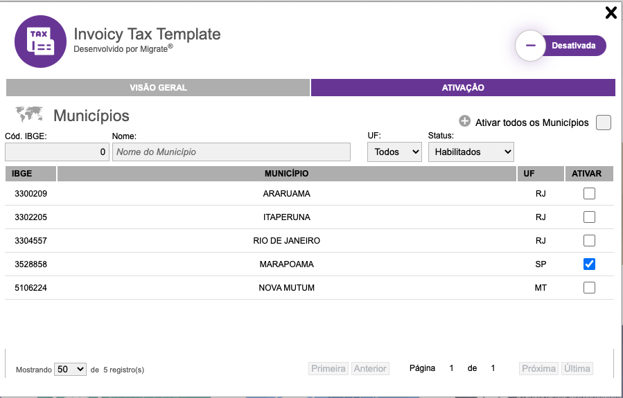Click the world map Municípios icon

coord(29,115)
